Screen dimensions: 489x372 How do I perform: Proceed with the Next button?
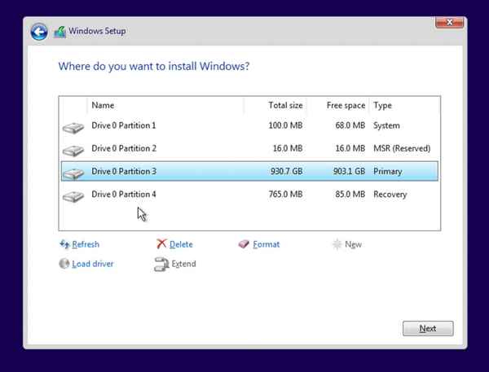click(x=428, y=328)
